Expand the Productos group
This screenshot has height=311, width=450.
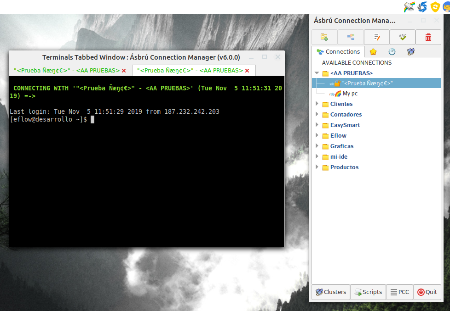click(x=317, y=167)
